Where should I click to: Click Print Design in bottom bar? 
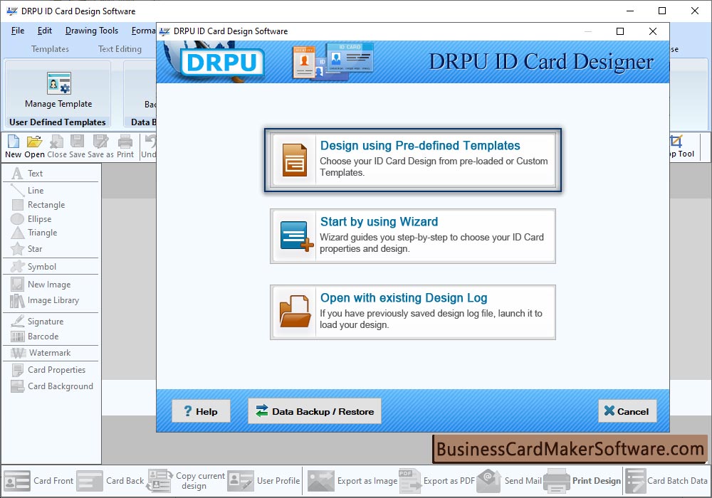582,481
